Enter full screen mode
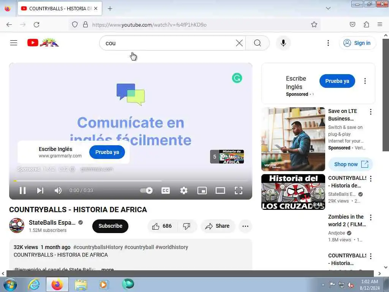Image resolution: width=389 pixels, height=292 pixels. tap(239, 190)
